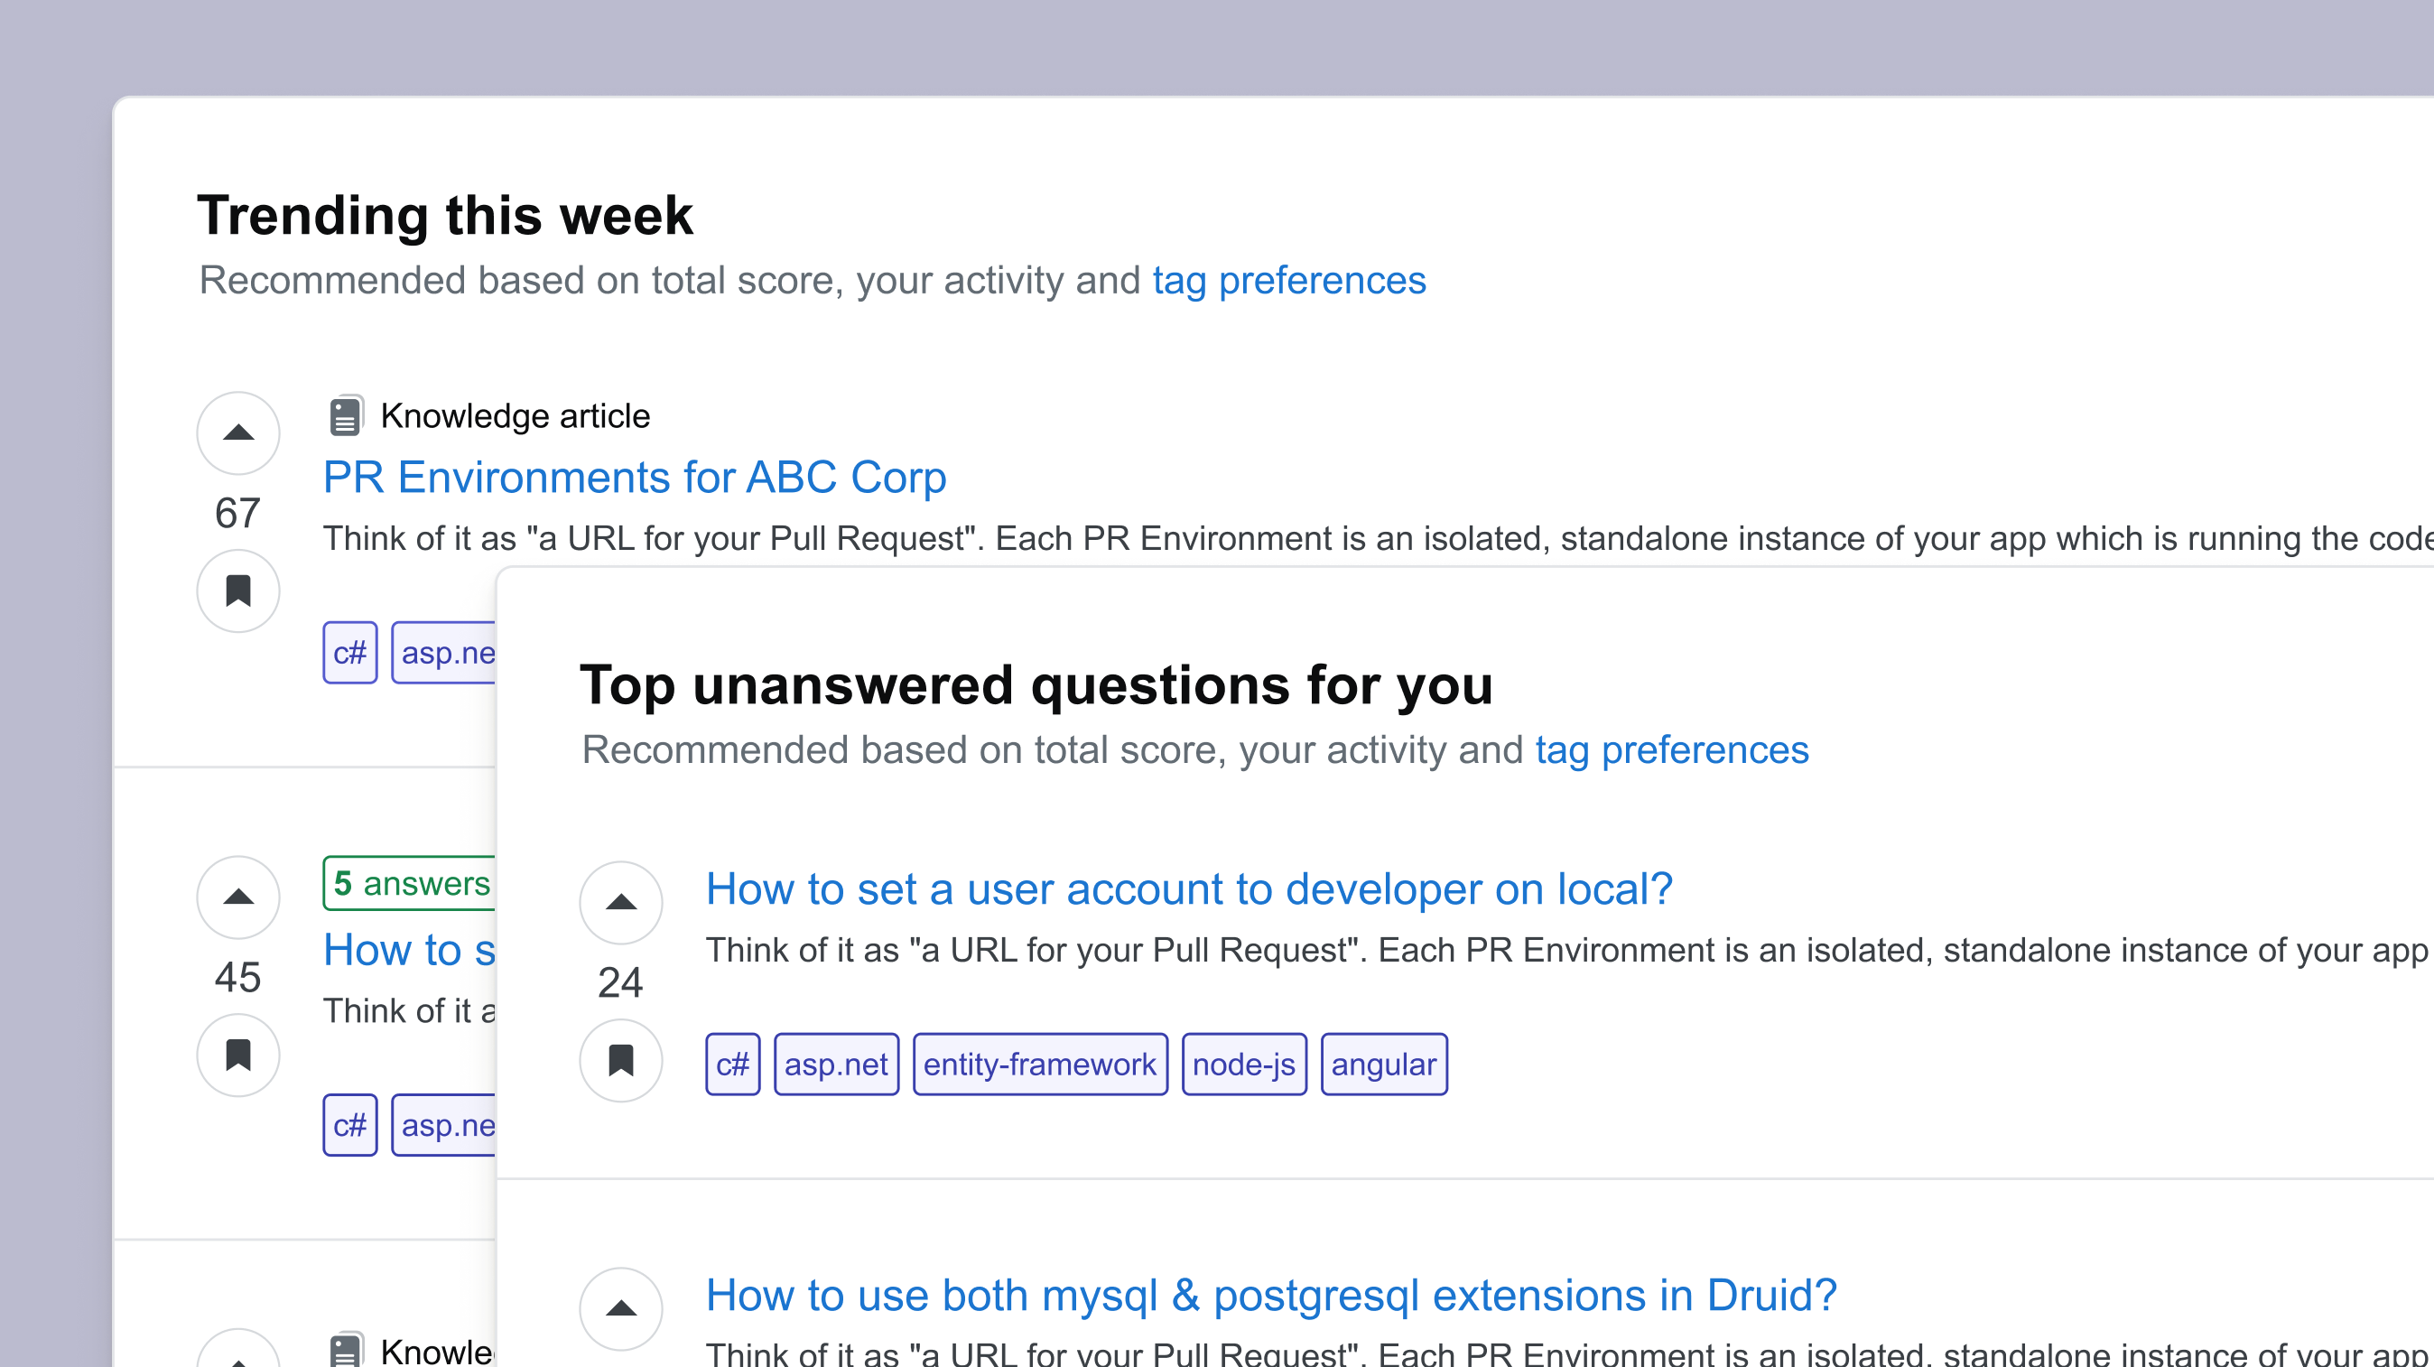Open tag preferences under Trending this week
Viewport: 2434px width, 1367px height.
1289,281
